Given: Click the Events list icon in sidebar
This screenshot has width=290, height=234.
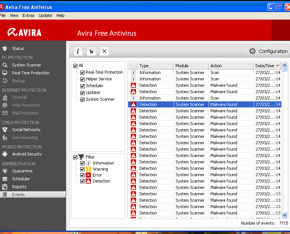Looking at the screenshot, I should click(x=5, y=195).
